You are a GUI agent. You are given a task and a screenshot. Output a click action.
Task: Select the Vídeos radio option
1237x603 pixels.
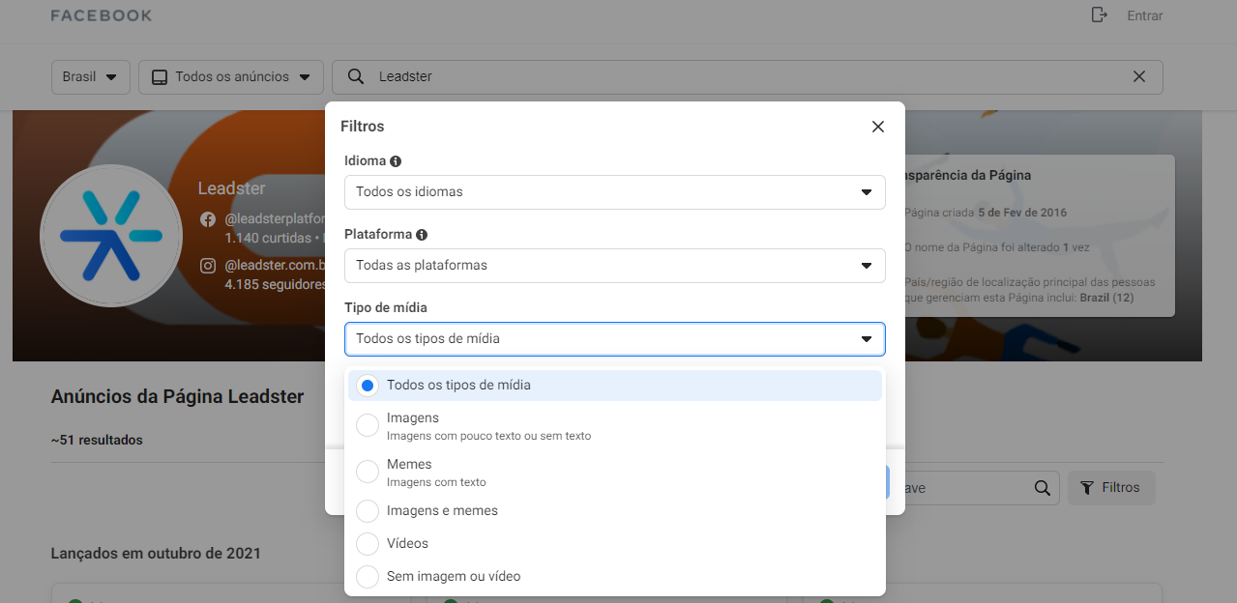point(368,543)
